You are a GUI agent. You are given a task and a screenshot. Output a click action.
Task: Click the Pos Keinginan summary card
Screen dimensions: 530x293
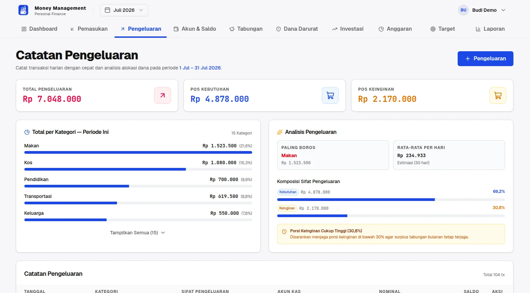[x=432, y=95]
